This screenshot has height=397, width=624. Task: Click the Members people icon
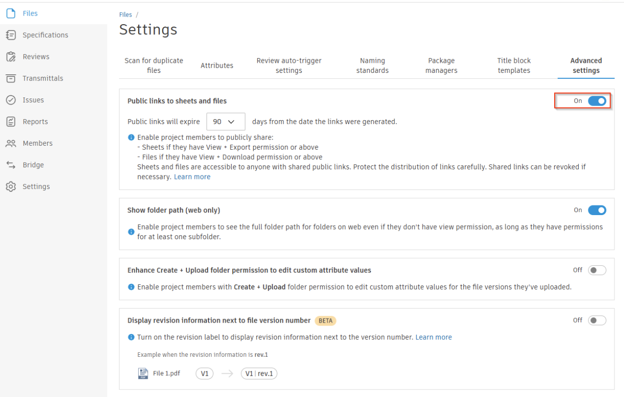(11, 143)
